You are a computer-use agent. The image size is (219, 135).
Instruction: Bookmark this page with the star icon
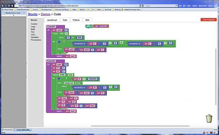(x=136, y=6)
